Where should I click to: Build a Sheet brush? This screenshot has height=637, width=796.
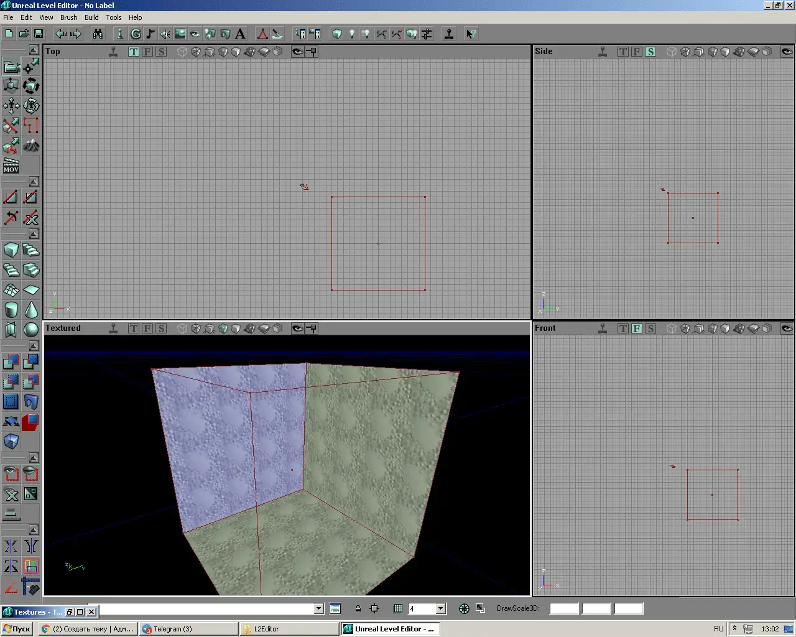point(31,290)
